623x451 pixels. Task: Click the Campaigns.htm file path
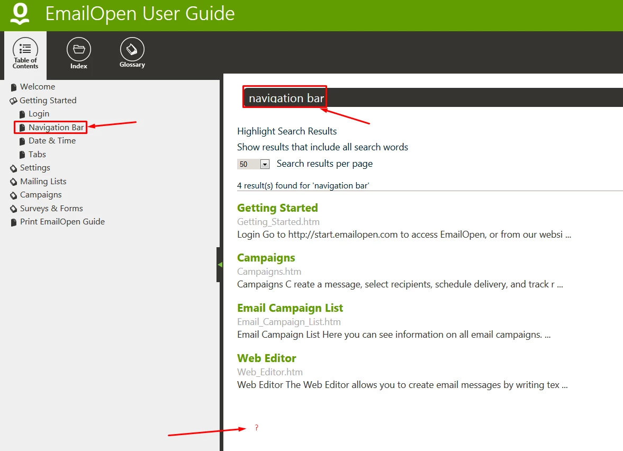(269, 272)
